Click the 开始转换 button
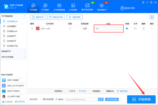This screenshot has height=105, width=158. 141,99
